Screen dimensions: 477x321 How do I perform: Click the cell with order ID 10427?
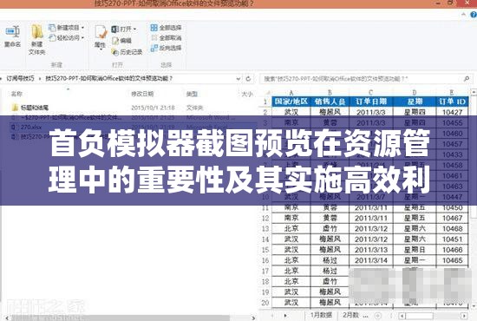click(x=452, y=112)
